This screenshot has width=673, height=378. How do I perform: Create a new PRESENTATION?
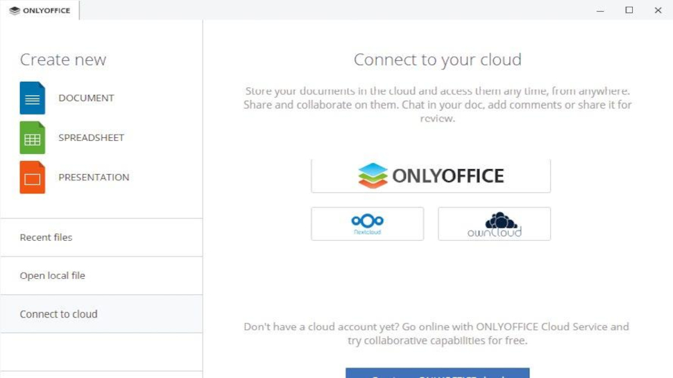tap(94, 177)
